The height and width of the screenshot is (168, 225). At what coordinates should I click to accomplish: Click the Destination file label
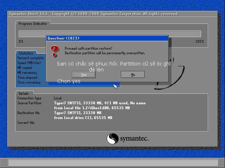click(x=28, y=113)
